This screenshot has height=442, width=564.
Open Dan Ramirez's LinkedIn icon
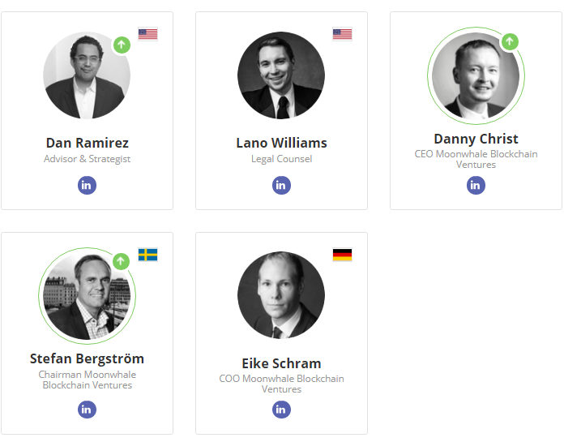[87, 185]
